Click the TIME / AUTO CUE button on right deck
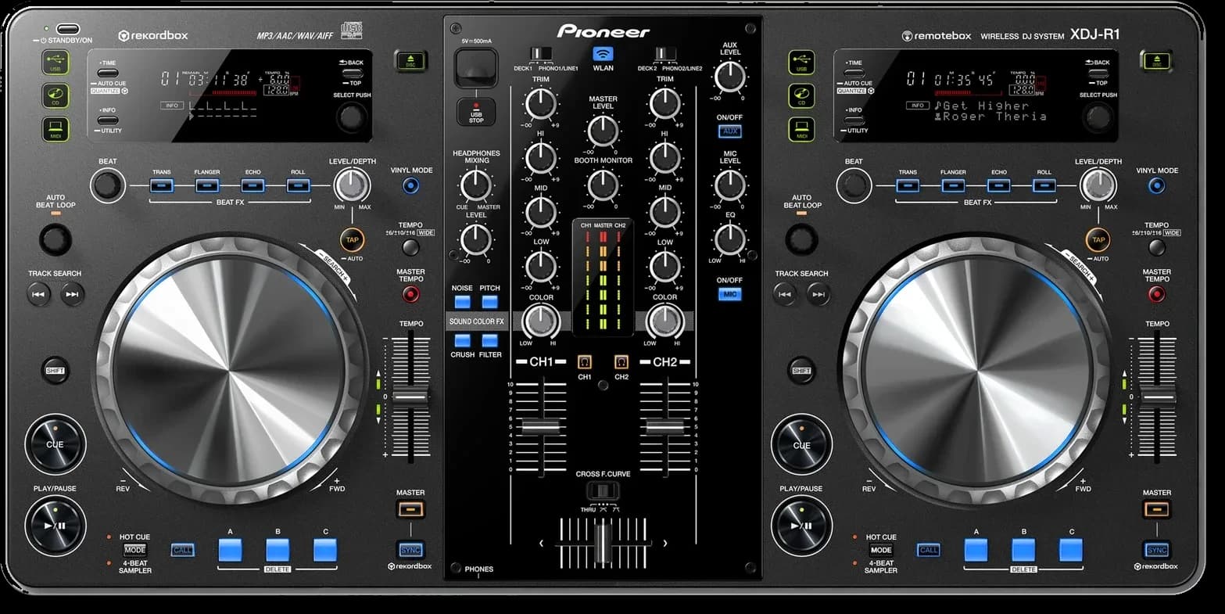The width and height of the screenshot is (1225, 614). pyautogui.click(x=854, y=73)
